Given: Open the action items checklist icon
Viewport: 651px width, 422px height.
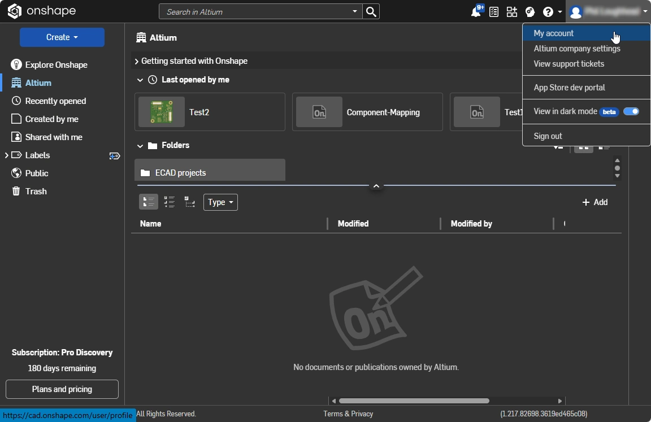Looking at the screenshot, I should pyautogui.click(x=494, y=12).
